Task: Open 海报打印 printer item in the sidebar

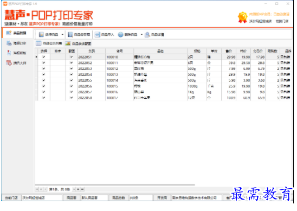Action: [16, 43]
